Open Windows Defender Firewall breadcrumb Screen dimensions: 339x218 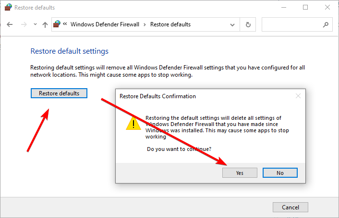(105, 24)
